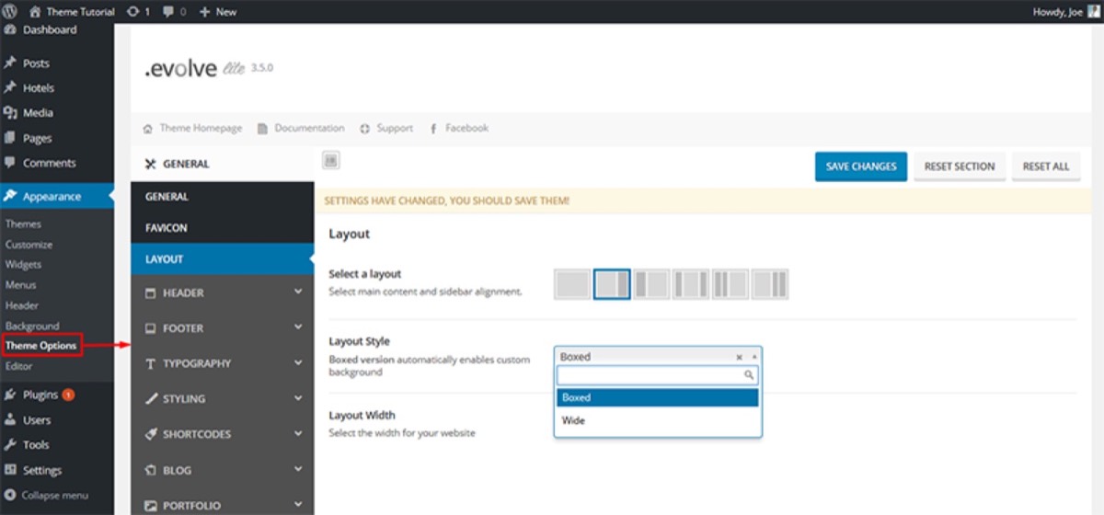
Task: Open Plugins in the sidebar
Action: (40, 395)
